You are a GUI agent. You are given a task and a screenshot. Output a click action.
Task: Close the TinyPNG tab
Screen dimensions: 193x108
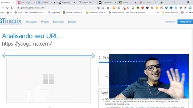point(74,2)
